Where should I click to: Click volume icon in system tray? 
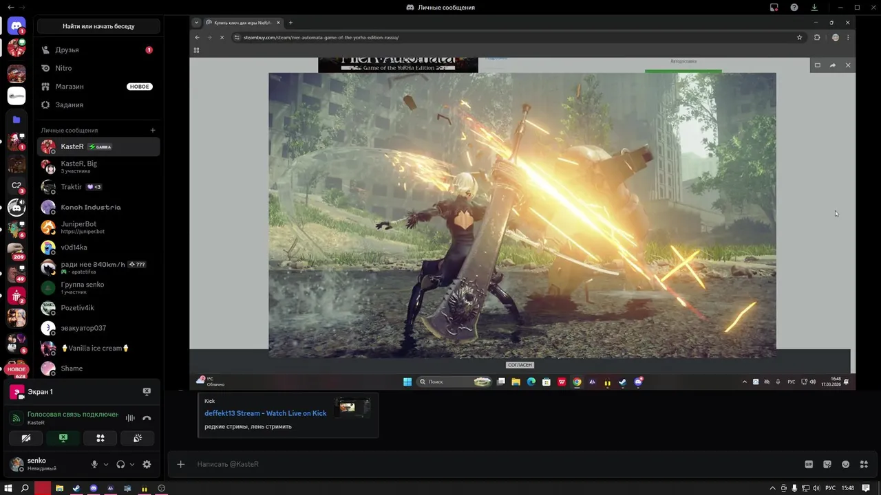[816, 488]
